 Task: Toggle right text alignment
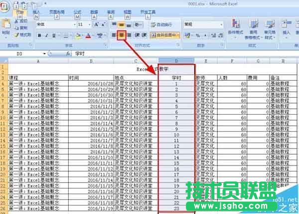(129, 35)
